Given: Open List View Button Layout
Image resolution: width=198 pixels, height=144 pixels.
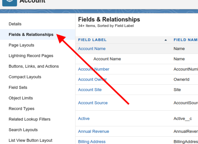Looking at the screenshot, I should click(x=30, y=140).
